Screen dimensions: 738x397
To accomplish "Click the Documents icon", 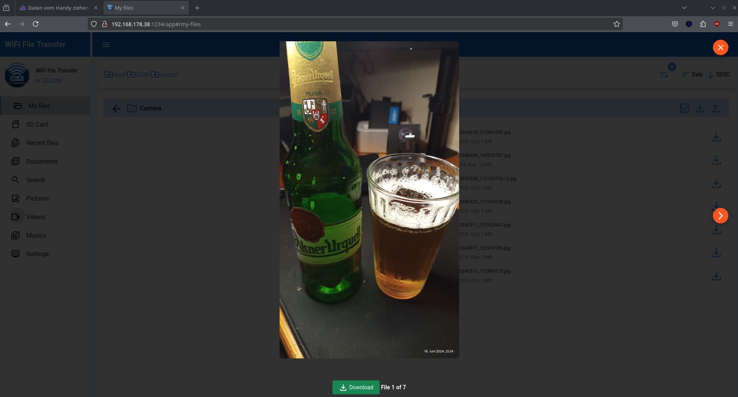I will coord(15,161).
